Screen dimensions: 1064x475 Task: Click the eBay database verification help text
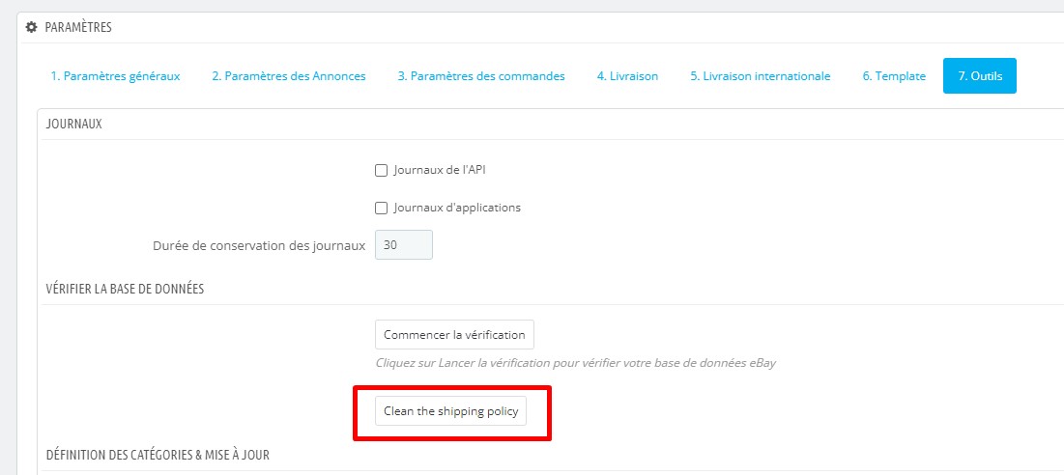coord(575,364)
